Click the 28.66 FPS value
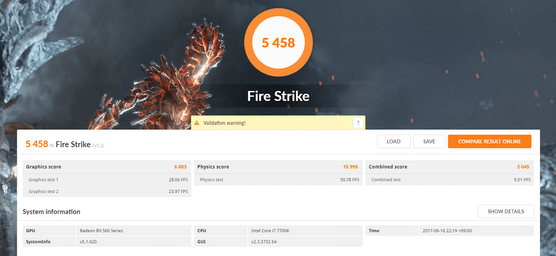The width and height of the screenshot is (556, 256). tap(178, 179)
